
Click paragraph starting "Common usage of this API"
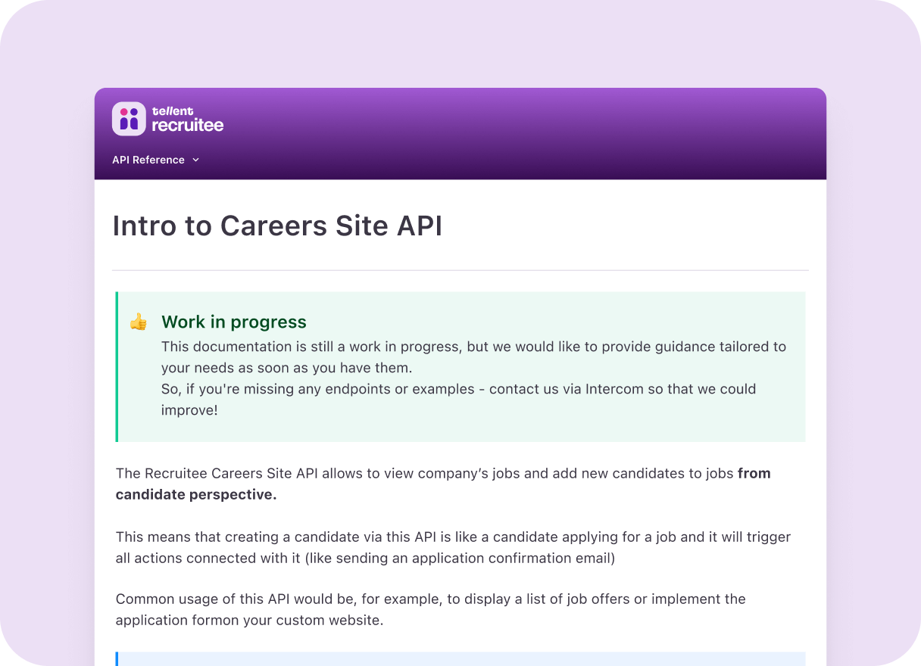coord(430,609)
